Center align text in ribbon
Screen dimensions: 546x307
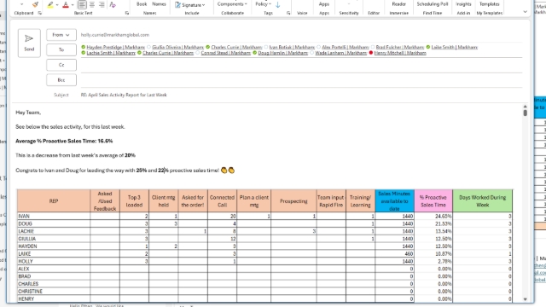[x=92, y=4]
